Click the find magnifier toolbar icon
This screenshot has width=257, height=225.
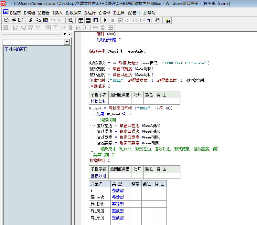[x=70, y=20]
